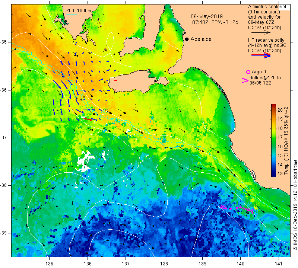
Task: Click the longitude axis label 138
Action: pos(164,264)
